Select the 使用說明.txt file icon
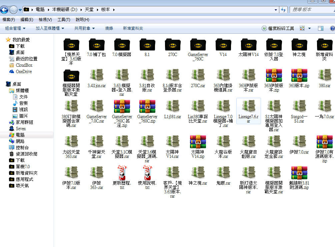Viewport: 335px width, 247px height. [147, 173]
